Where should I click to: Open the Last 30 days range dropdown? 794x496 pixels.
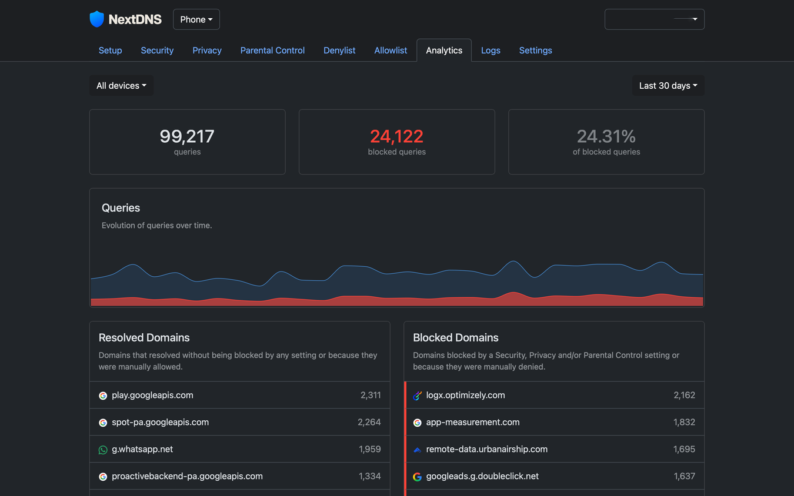(668, 86)
